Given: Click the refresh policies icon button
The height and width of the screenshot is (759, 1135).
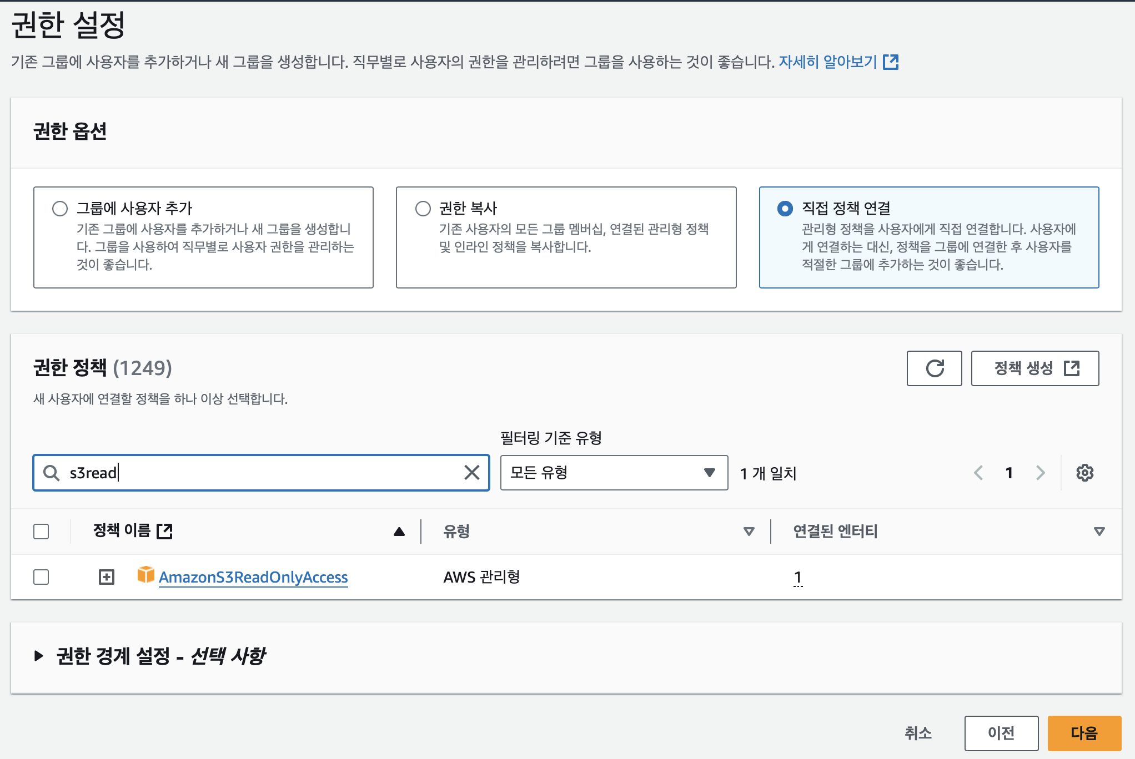Looking at the screenshot, I should pos(934,368).
